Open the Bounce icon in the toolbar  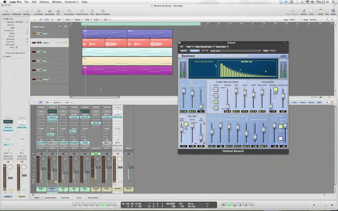tap(304, 12)
